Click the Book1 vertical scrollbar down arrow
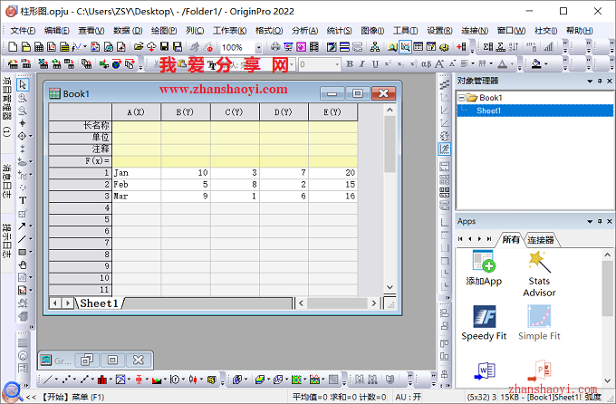The height and width of the screenshot is (404, 616). tap(390, 287)
